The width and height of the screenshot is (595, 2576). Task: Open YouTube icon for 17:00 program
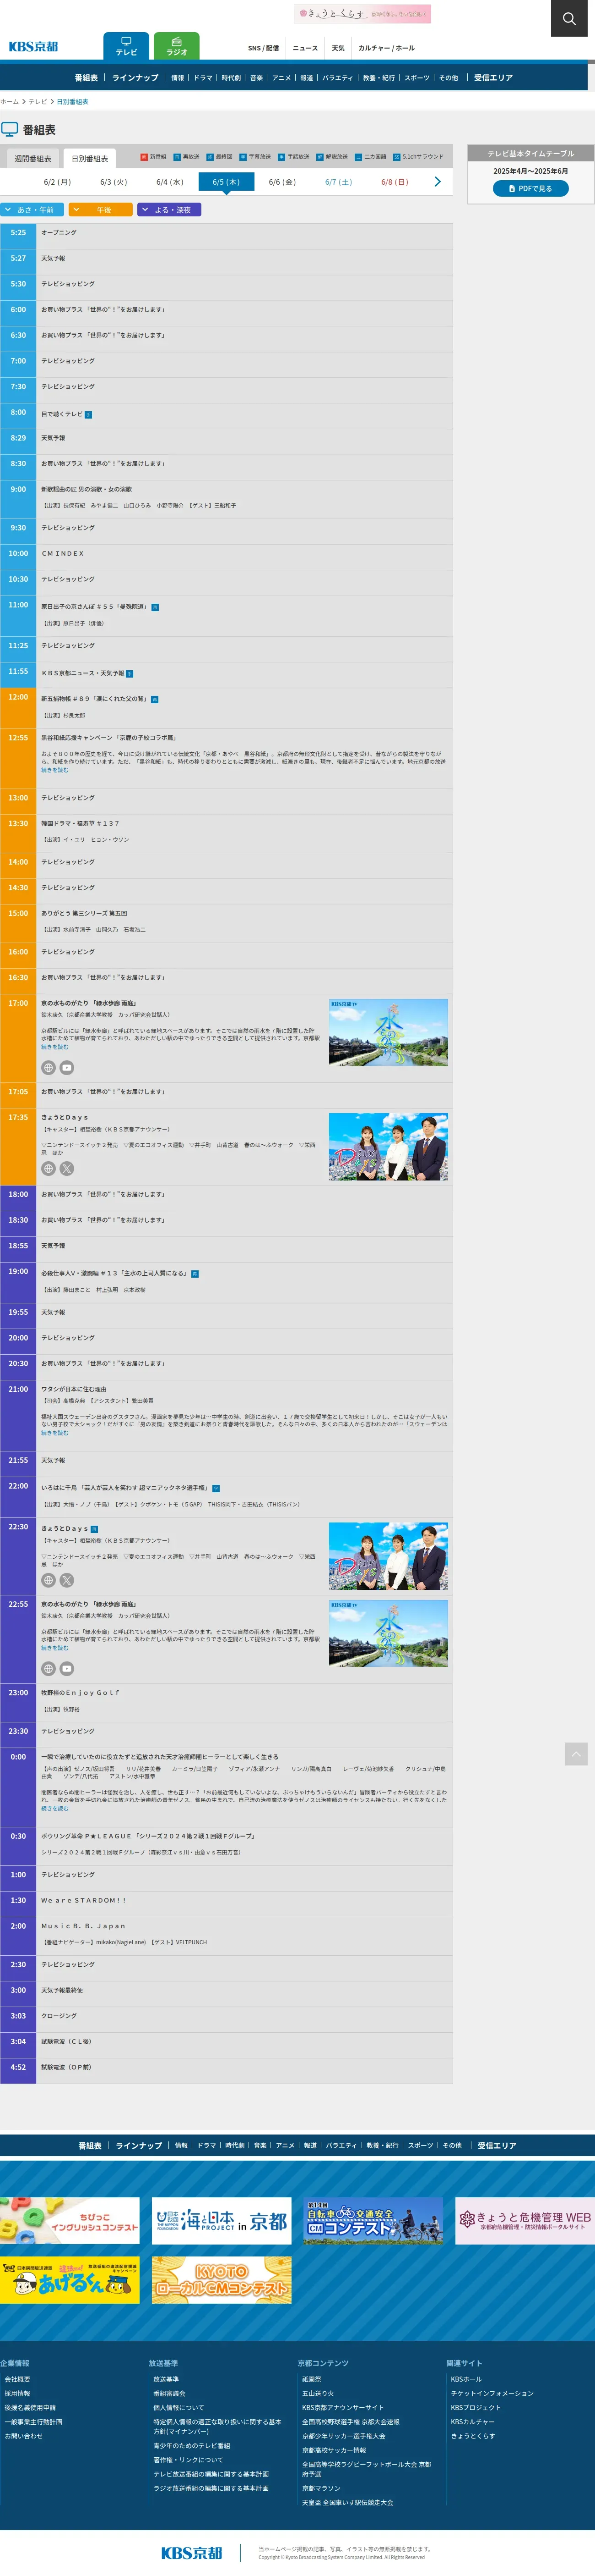pos(67,1067)
